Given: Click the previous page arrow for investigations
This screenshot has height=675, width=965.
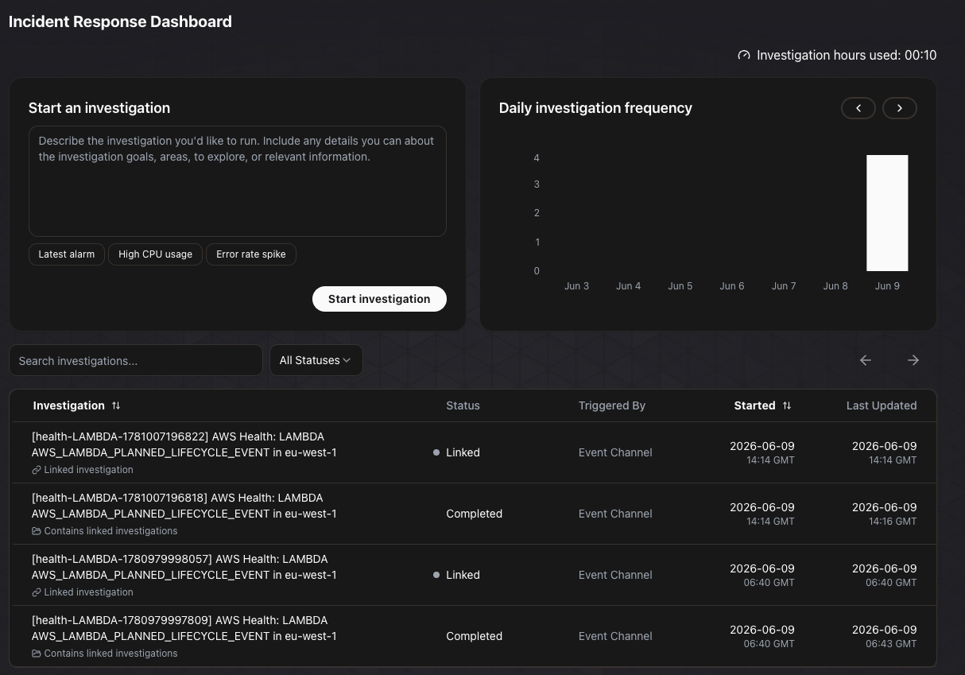Looking at the screenshot, I should pyautogui.click(x=866, y=360).
